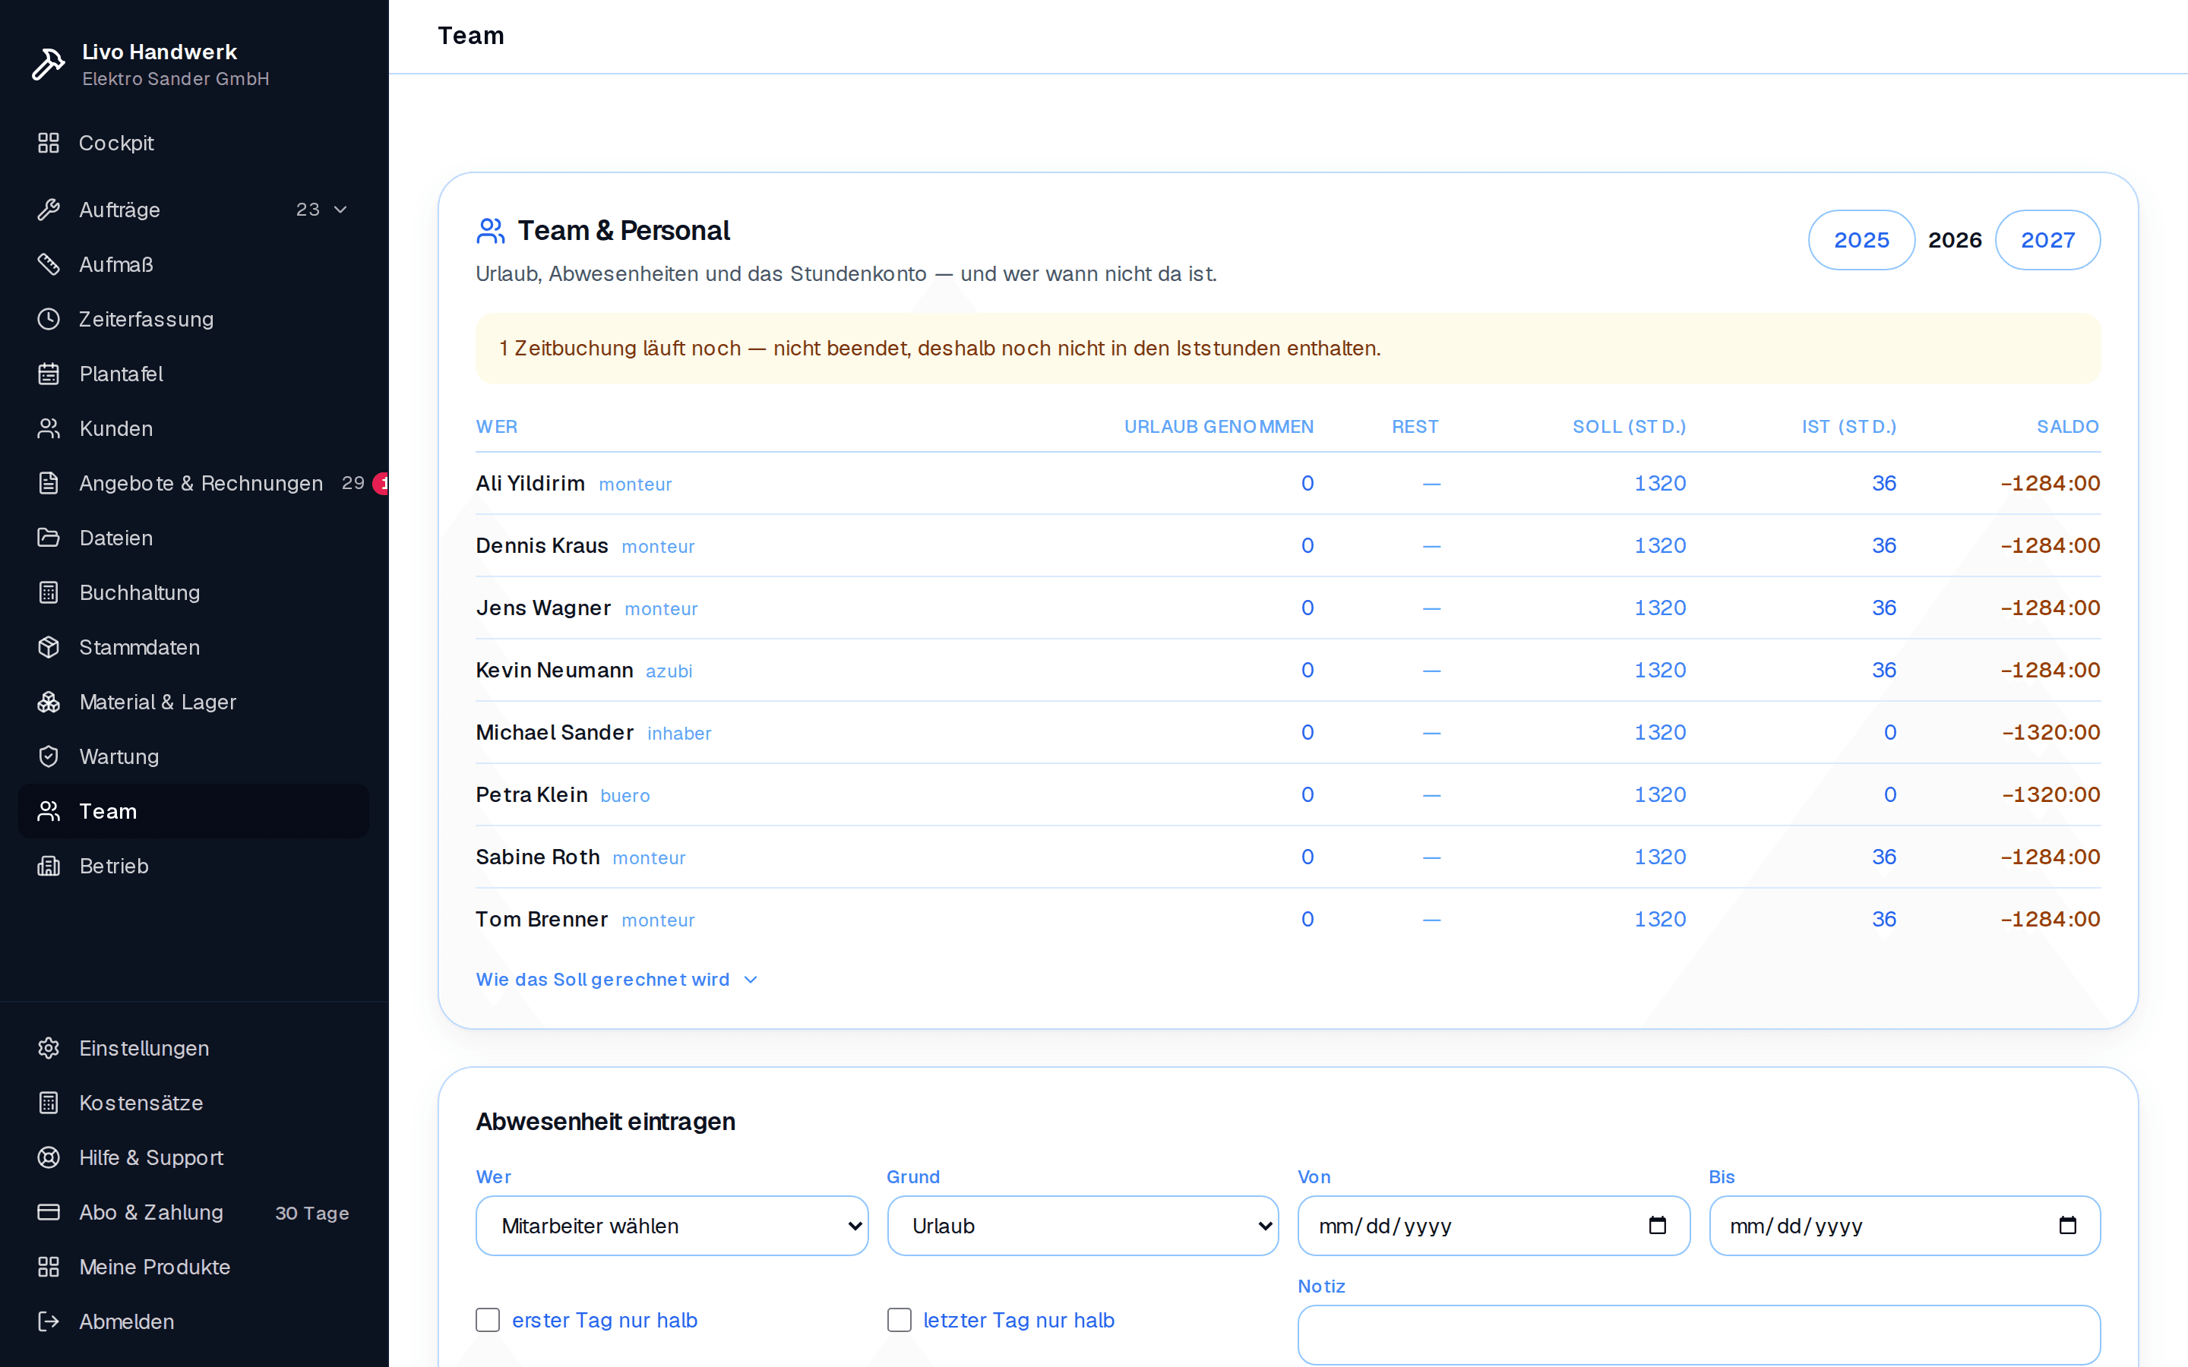Screen dimensions: 2188x1367
Task: Check 'letzter Tag nur halb' checkbox
Action: pos(900,1320)
